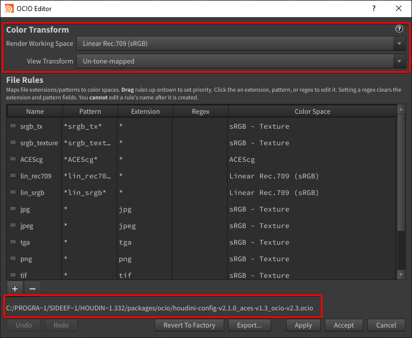
Task: Click the Pattern column header
Action: (90, 112)
